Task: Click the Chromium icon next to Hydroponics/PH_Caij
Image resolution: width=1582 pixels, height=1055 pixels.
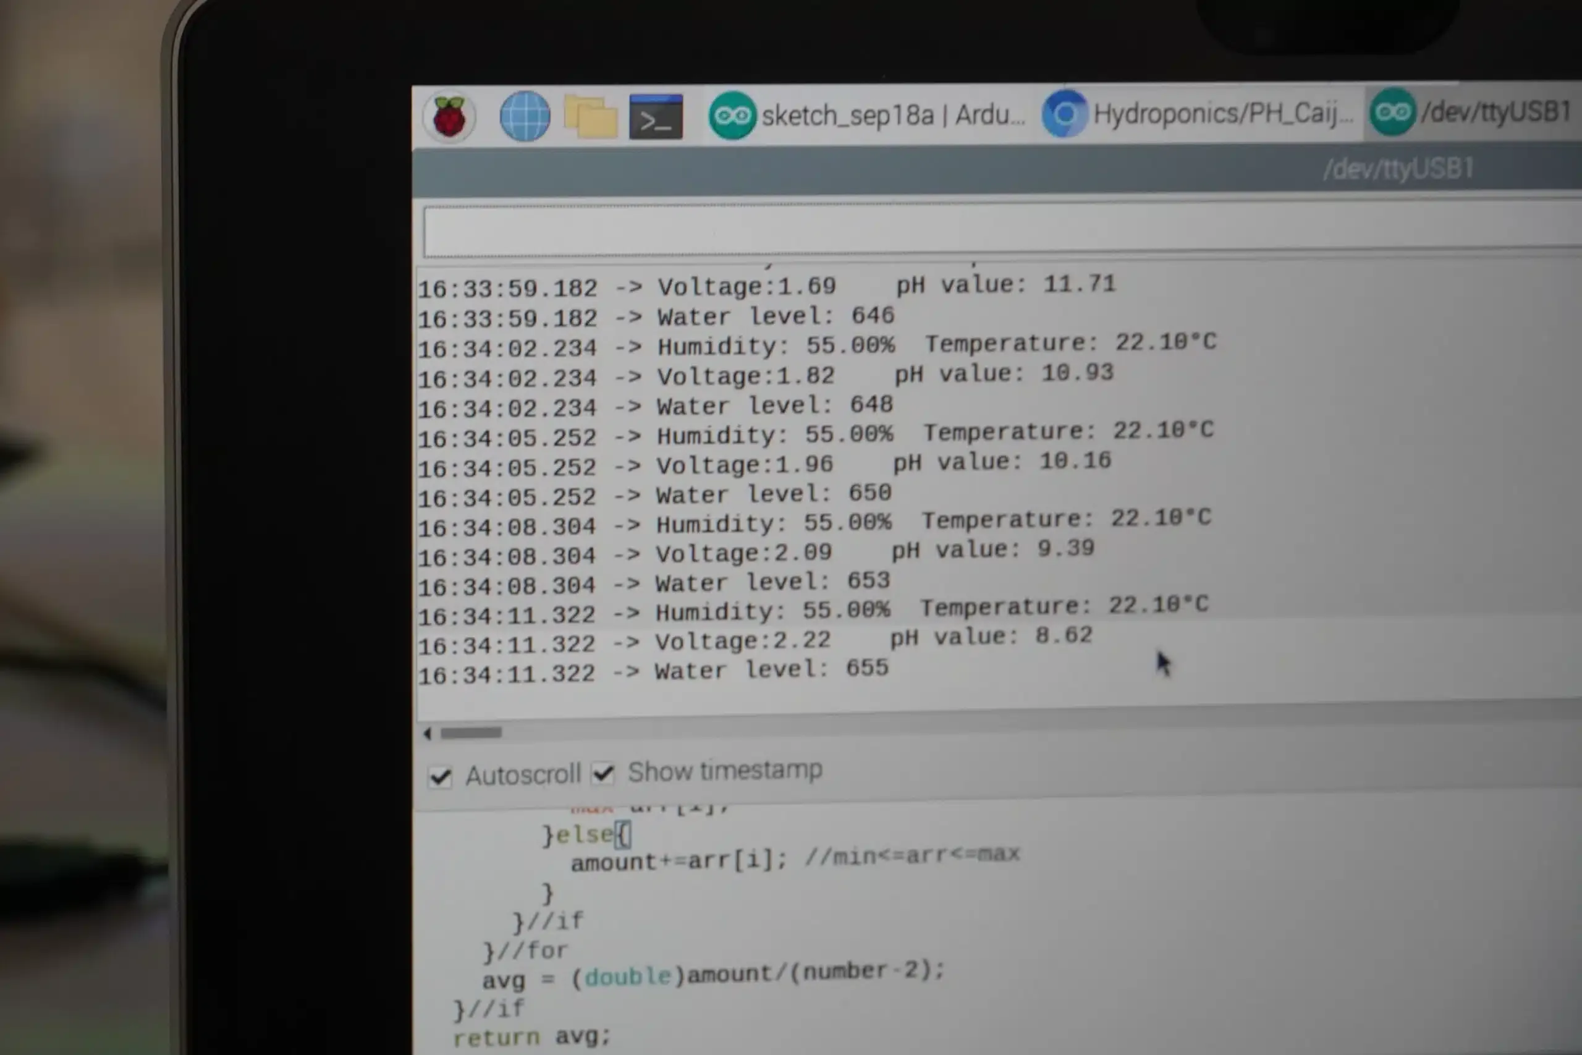Action: tap(1065, 113)
